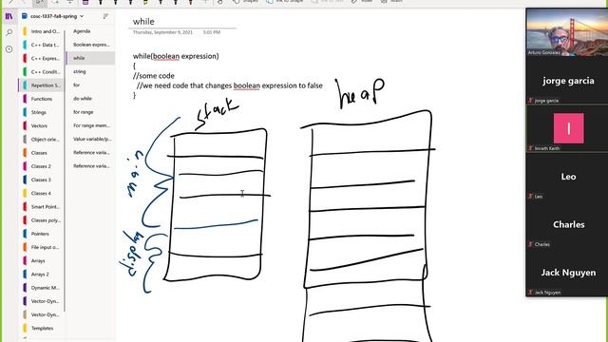Open the Pointers section
Image resolution: width=608 pixels, height=342 pixels.
click(x=42, y=234)
